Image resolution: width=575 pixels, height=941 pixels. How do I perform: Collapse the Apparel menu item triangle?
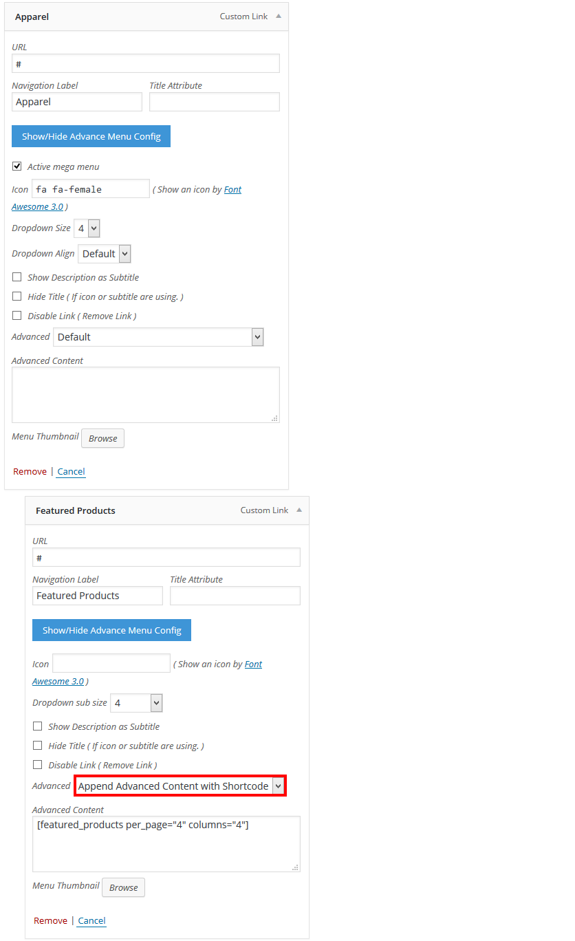pyautogui.click(x=279, y=16)
